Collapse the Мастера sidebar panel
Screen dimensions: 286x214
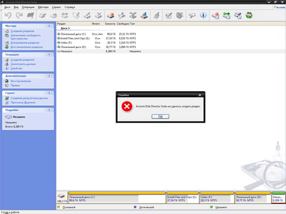(x=49, y=26)
